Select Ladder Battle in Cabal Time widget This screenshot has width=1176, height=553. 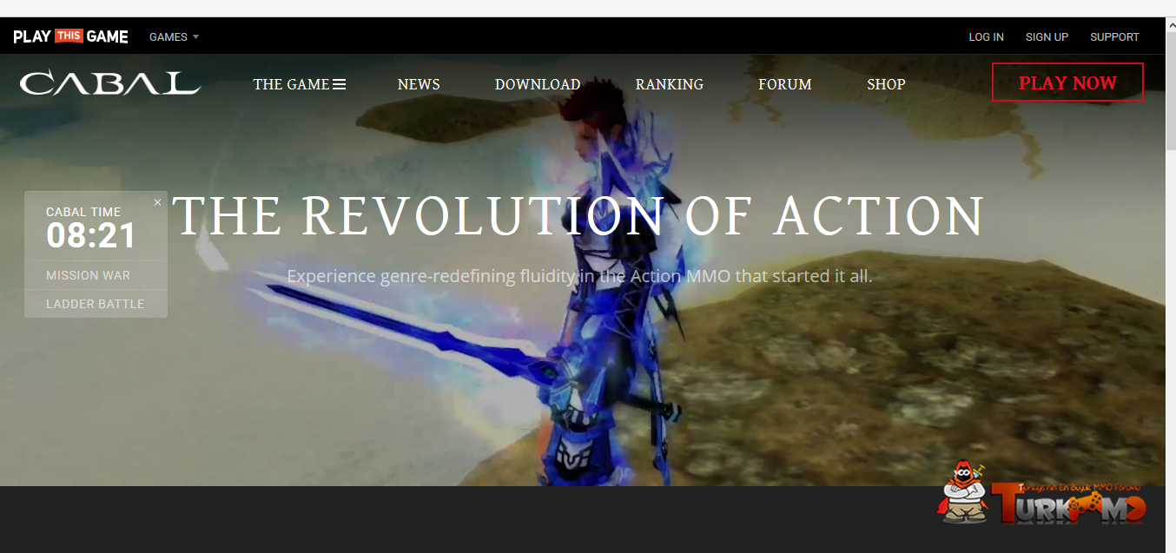(x=96, y=304)
